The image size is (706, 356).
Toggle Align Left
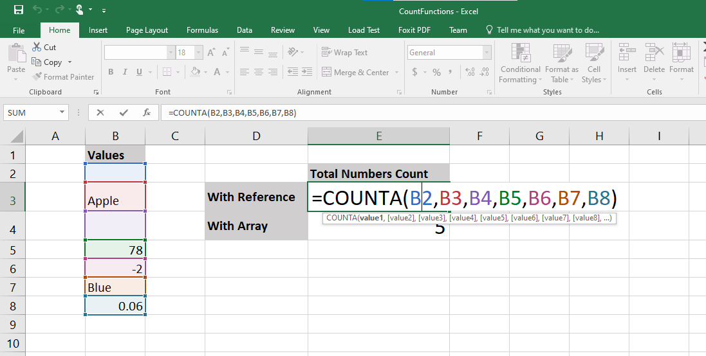click(x=245, y=72)
